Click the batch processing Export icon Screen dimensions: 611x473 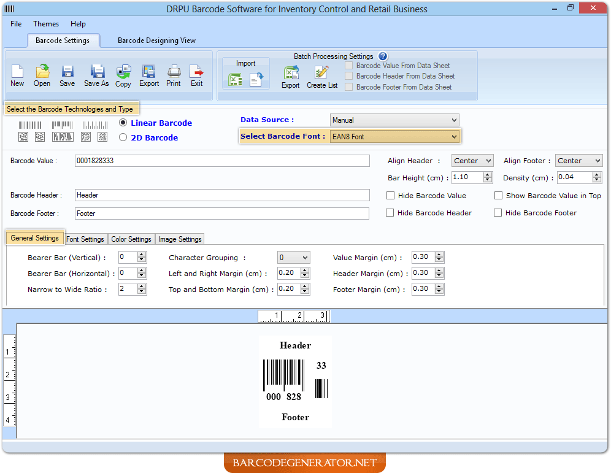(291, 72)
